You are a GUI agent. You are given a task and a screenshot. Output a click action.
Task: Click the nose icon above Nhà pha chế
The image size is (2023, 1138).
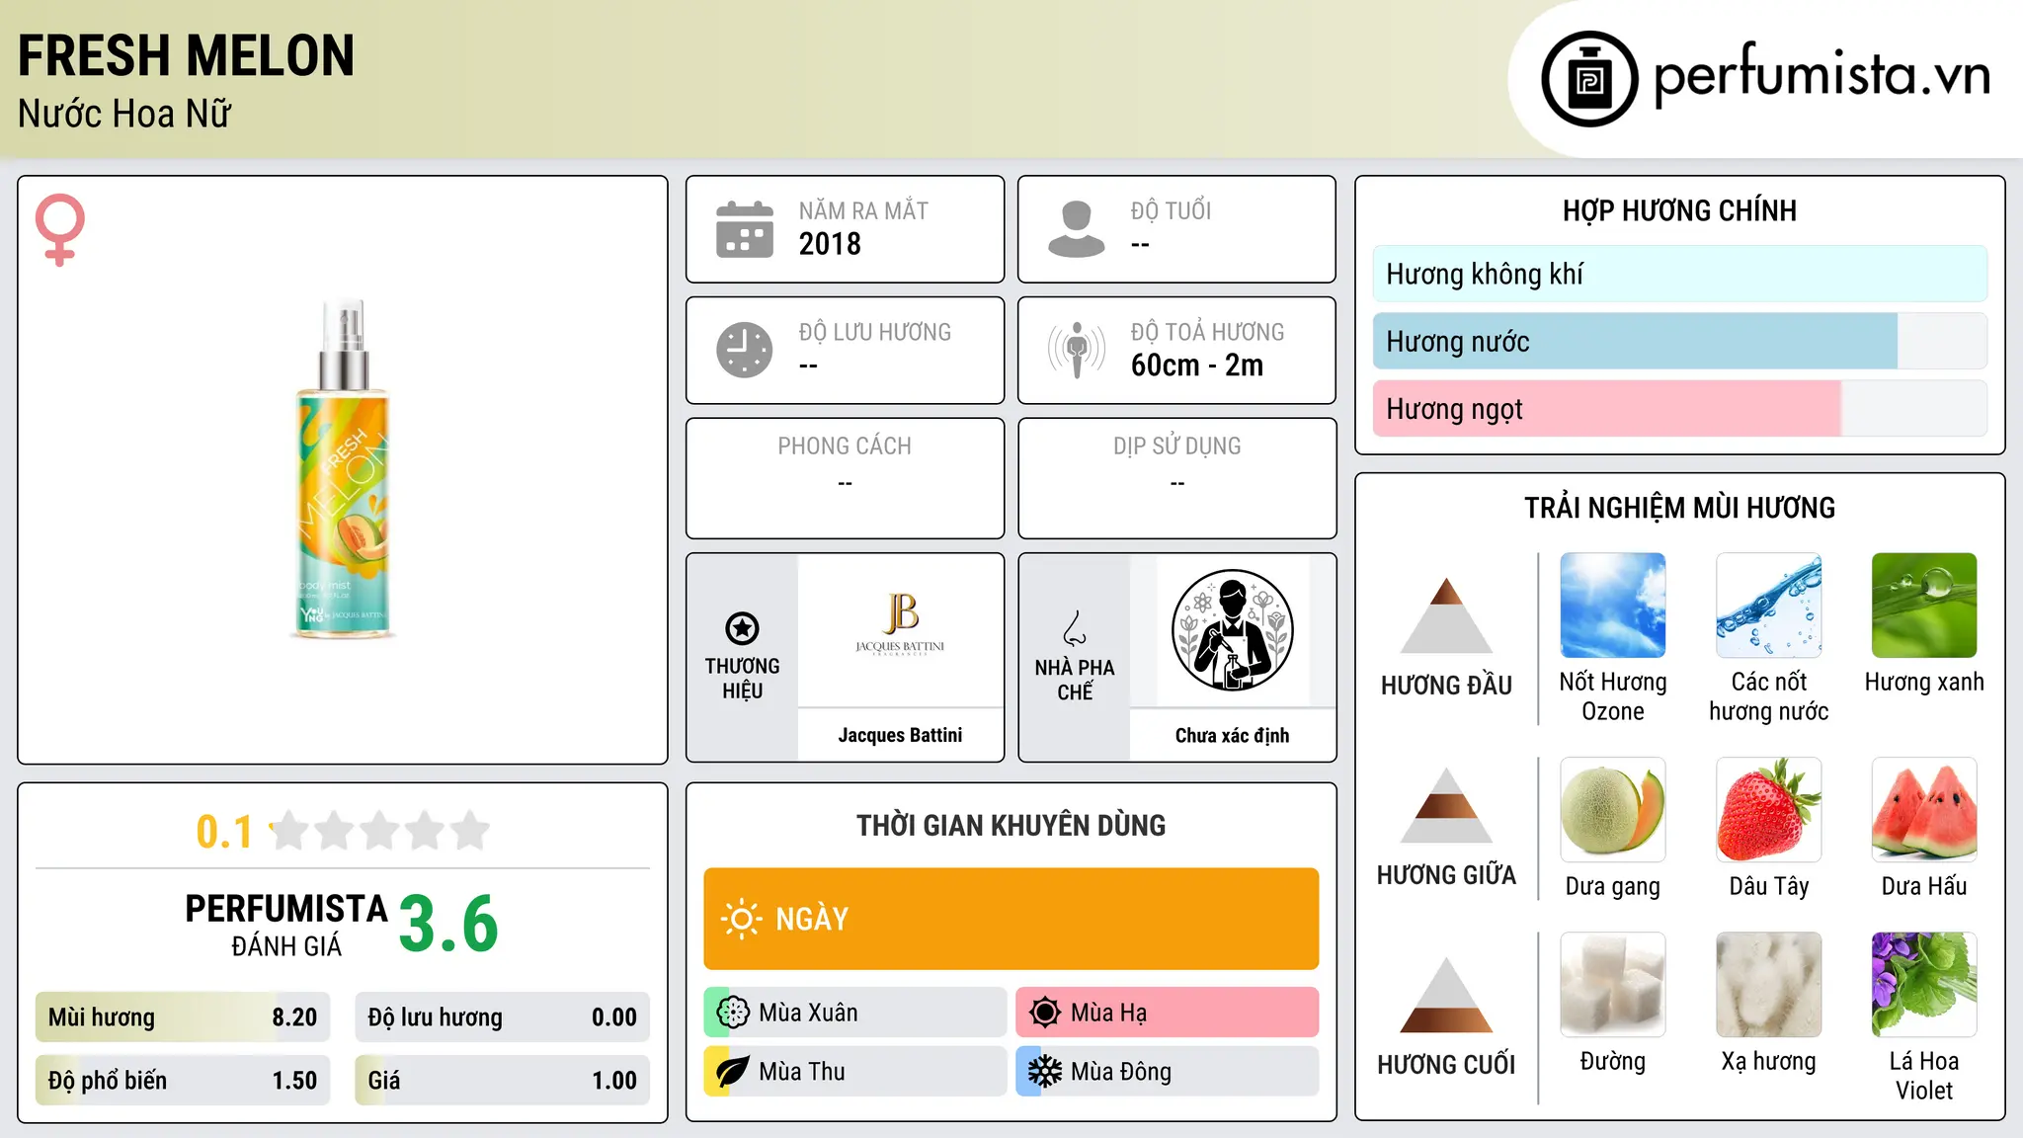(x=1075, y=628)
